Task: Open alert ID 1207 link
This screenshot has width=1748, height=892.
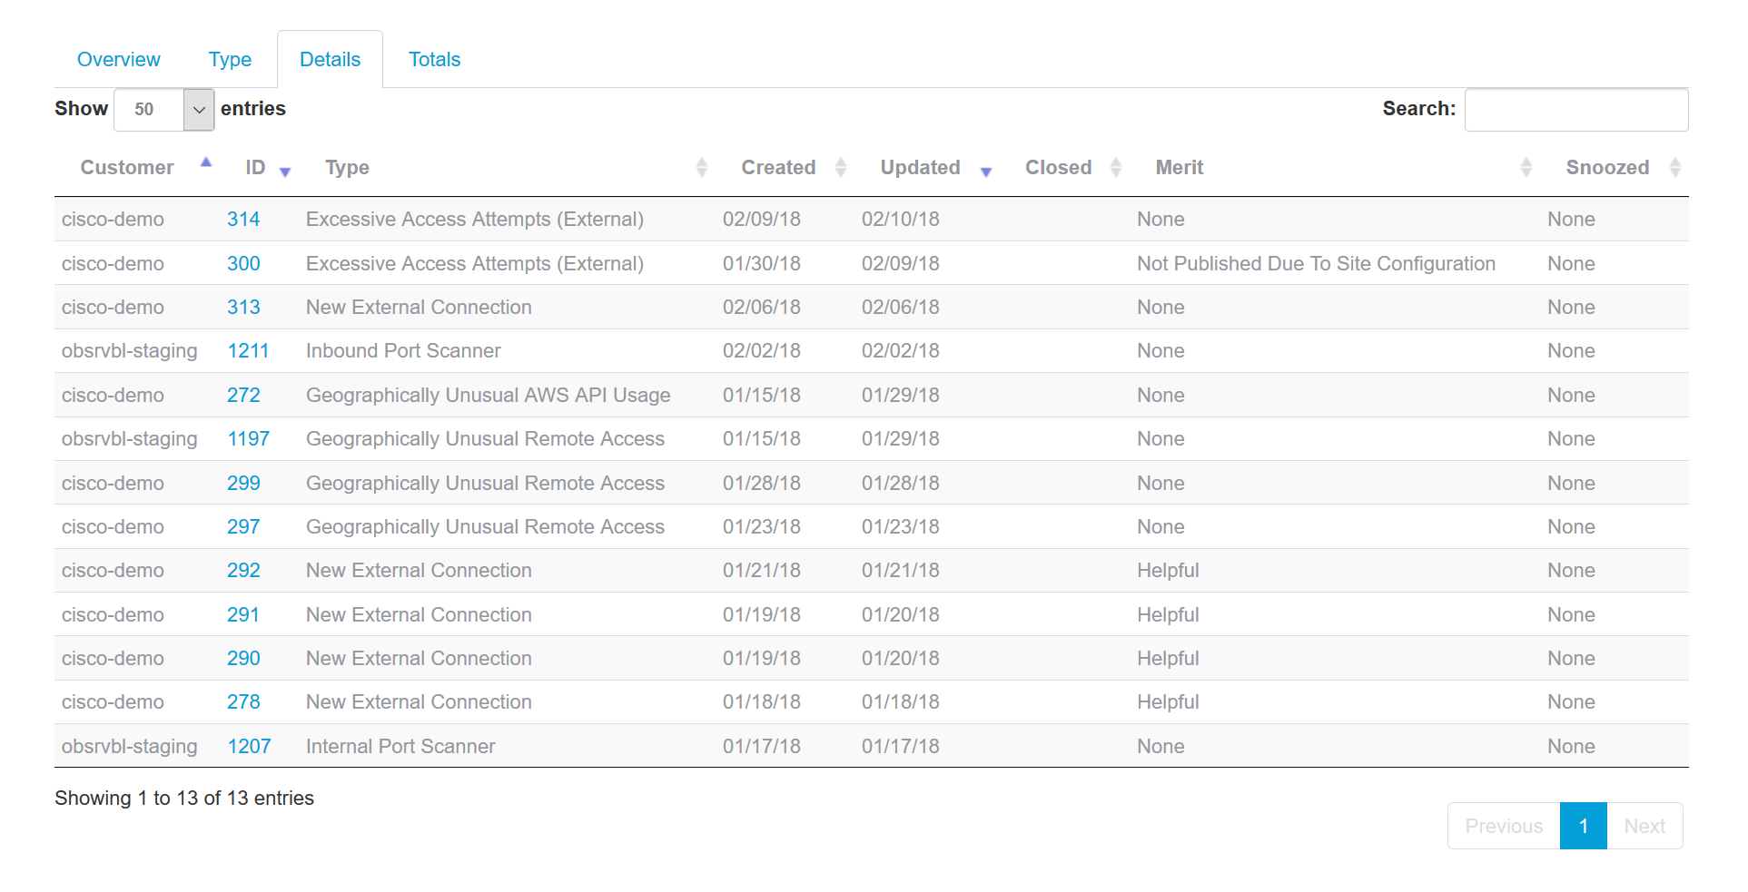Action: tap(249, 747)
